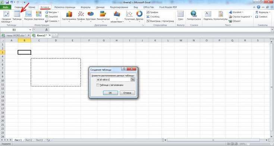Open clip art via the Картинка icon
The image size is (274, 146).
point(39,14)
